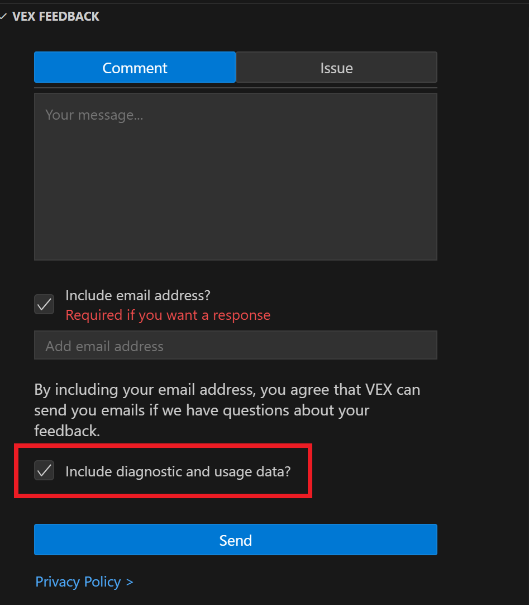This screenshot has width=529, height=605.
Task: Switch to the Comment tab
Action: pos(135,68)
